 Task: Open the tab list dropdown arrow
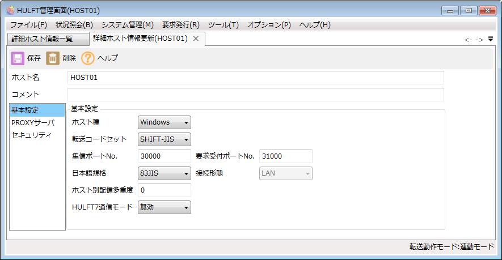[491, 39]
